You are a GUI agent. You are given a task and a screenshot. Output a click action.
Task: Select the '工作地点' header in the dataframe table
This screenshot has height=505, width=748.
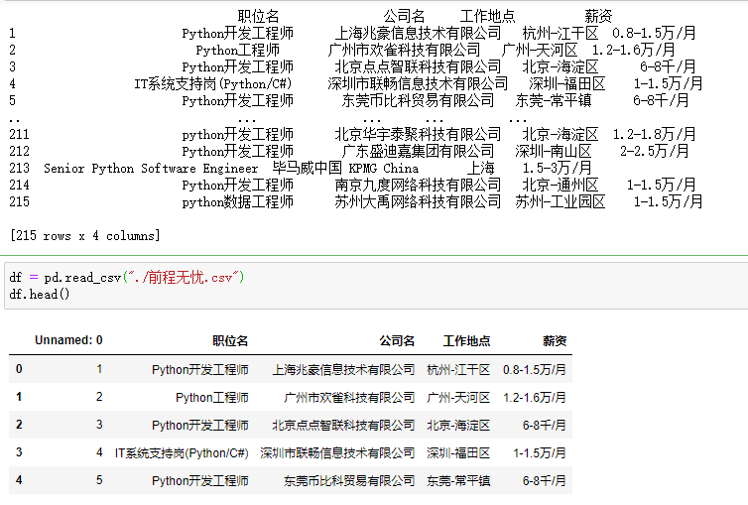466,341
